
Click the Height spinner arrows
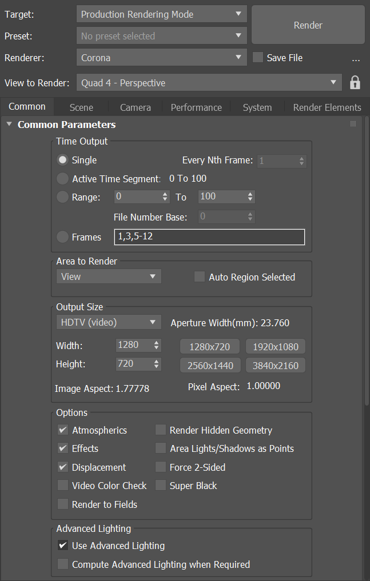coord(157,364)
